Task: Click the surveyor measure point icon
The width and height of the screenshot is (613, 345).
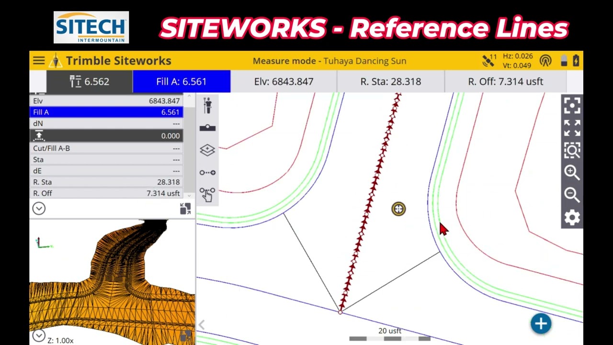Action: click(207, 105)
